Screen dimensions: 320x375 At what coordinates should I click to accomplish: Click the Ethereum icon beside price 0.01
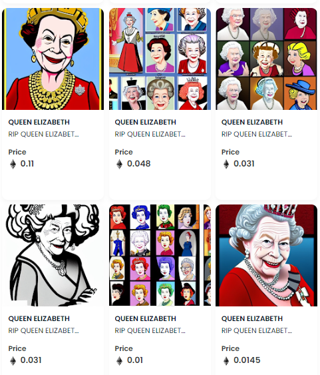[119, 360]
